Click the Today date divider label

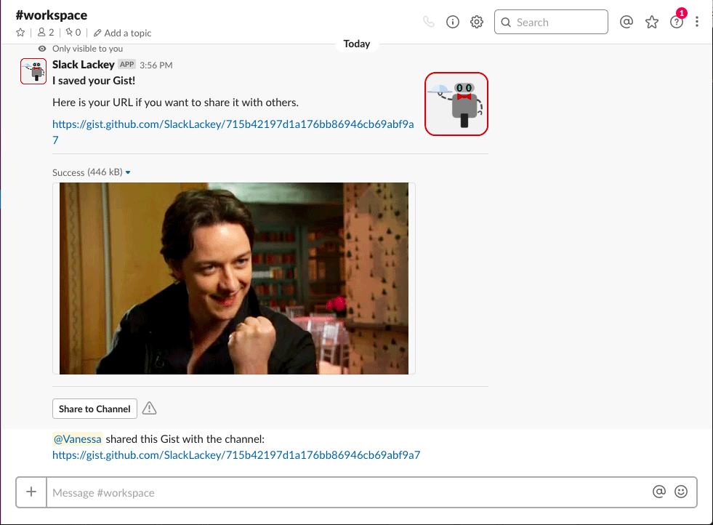click(x=356, y=44)
